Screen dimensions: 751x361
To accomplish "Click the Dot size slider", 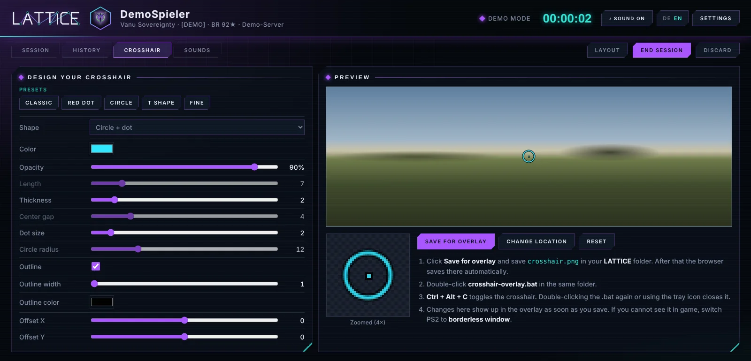I will [x=184, y=233].
